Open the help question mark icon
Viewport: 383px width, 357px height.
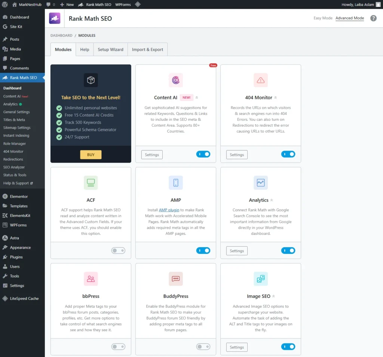click(x=373, y=18)
